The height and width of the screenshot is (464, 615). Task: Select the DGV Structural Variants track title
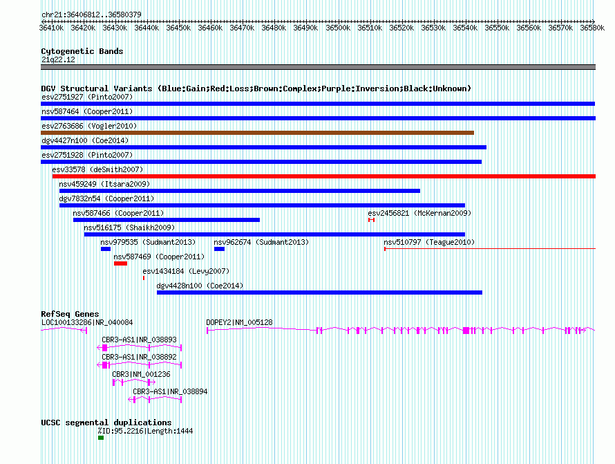click(x=256, y=89)
